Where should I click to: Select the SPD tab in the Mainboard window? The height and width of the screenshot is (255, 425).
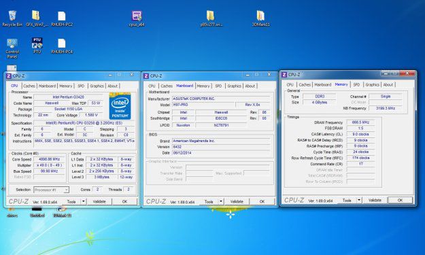coord(218,86)
